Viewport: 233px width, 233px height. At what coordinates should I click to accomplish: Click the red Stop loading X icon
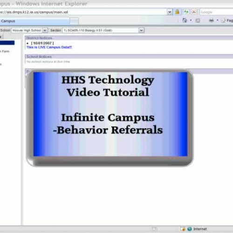[x=194, y=12]
